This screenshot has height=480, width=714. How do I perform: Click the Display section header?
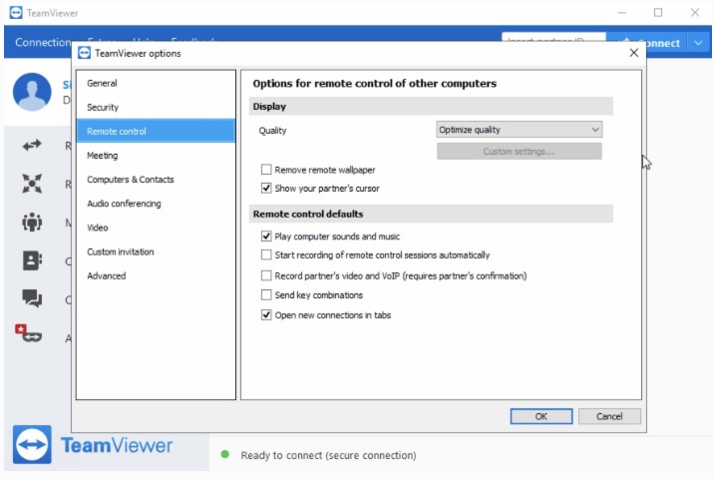coord(431,106)
